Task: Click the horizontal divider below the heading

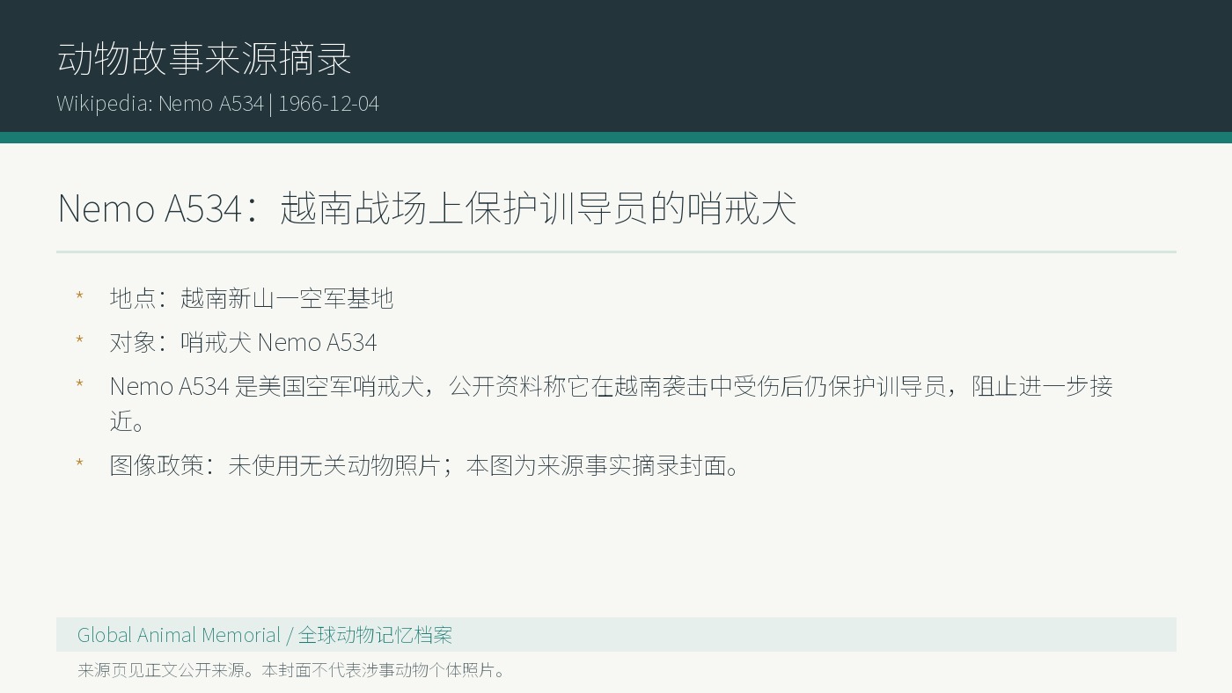Action: tap(616, 252)
